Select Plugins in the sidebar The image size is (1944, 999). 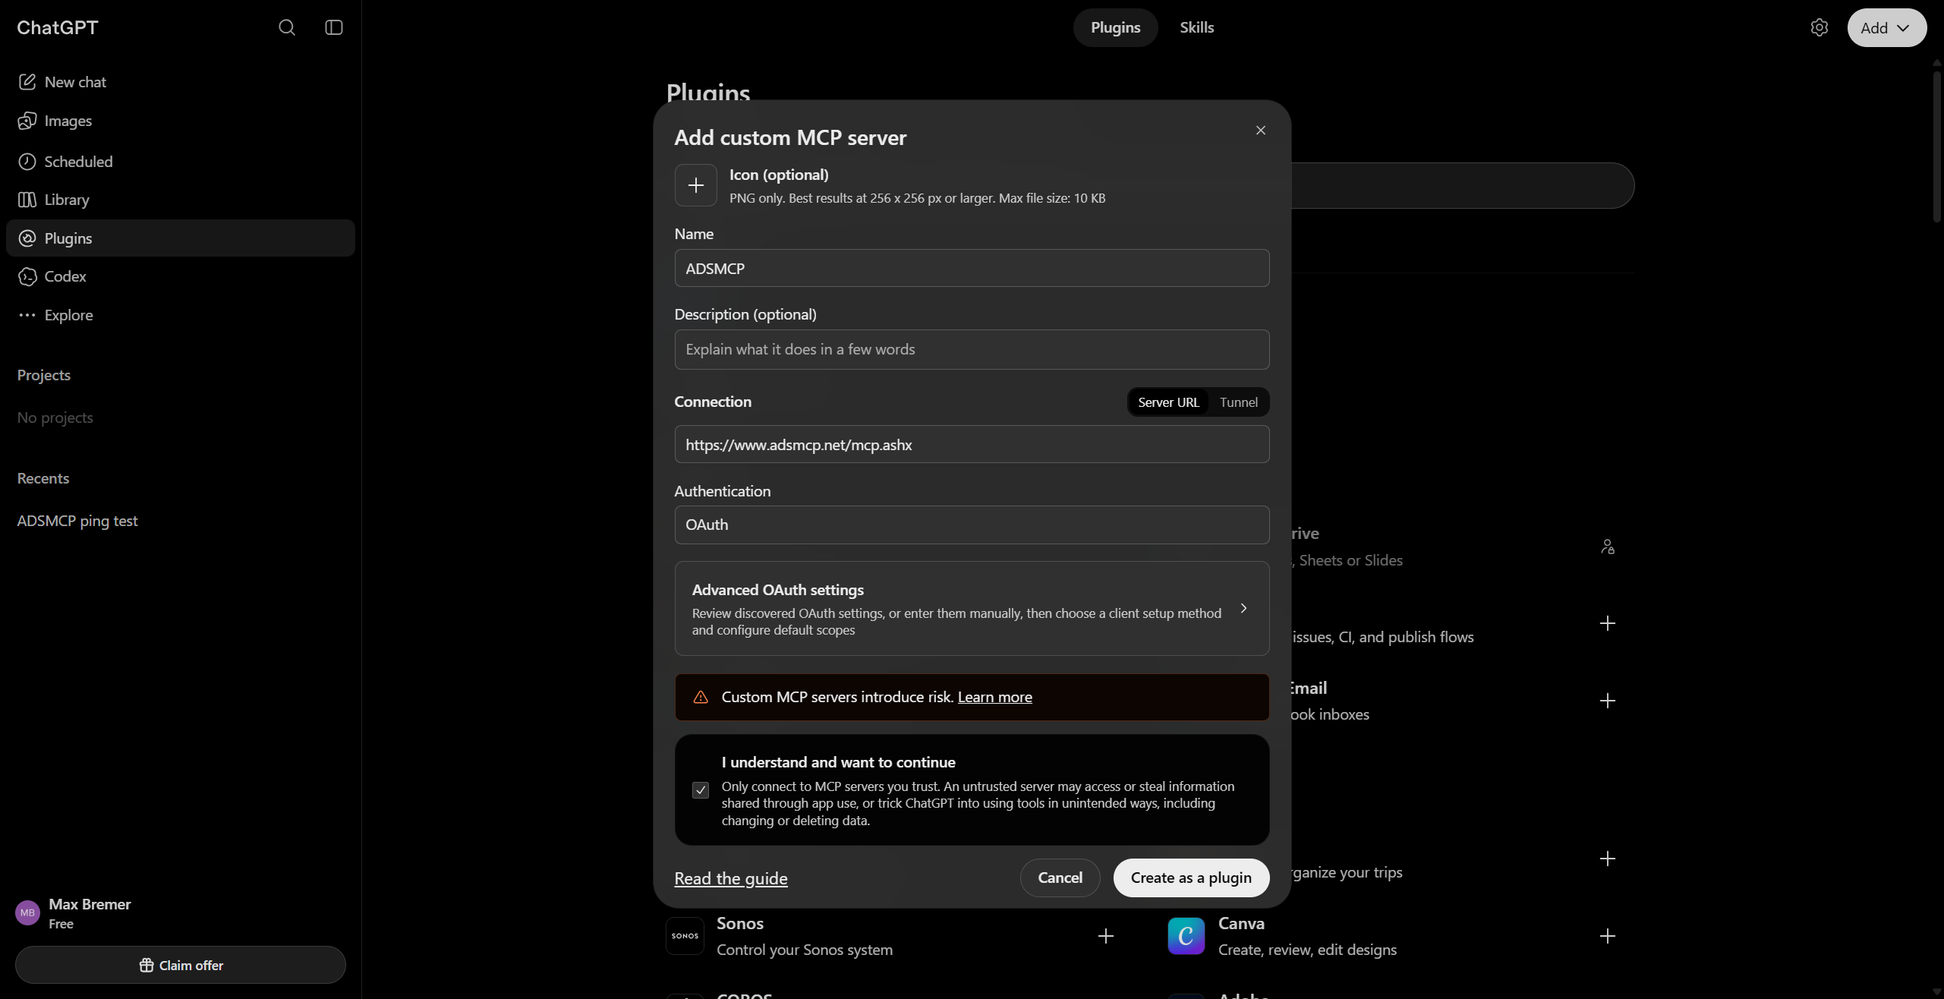point(180,238)
